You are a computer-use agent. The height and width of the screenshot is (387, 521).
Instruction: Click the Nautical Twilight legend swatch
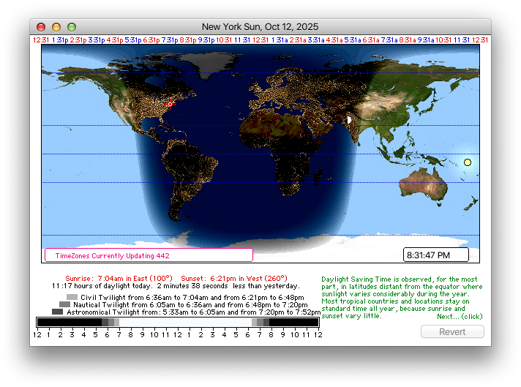[x=64, y=304]
